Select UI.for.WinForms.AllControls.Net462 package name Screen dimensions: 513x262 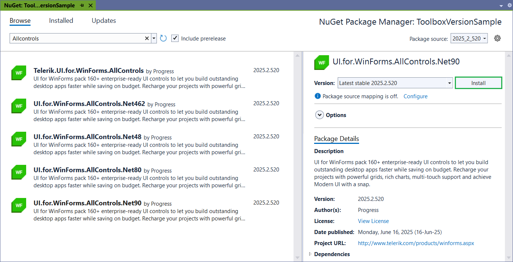(x=89, y=104)
